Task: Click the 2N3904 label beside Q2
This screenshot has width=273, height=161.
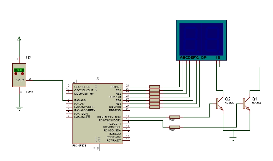Action: click(x=230, y=103)
